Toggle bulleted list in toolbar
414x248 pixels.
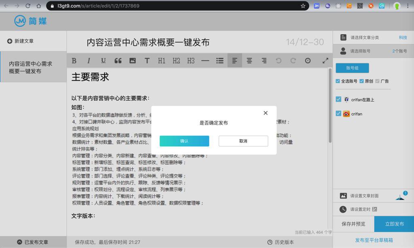click(x=220, y=60)
